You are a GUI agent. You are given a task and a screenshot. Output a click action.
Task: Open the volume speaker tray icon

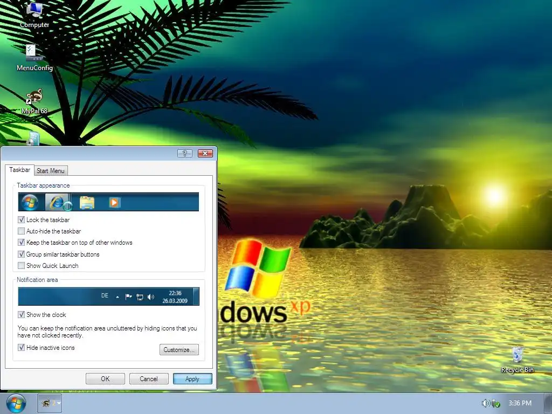(x=486, y=403)
